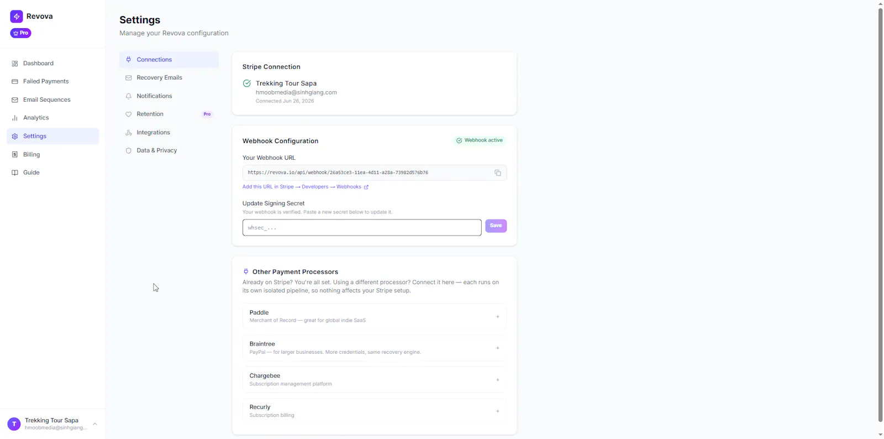
Task: Click the Pro plan badge
Action: pyautogui.click(x=20, y=33)
